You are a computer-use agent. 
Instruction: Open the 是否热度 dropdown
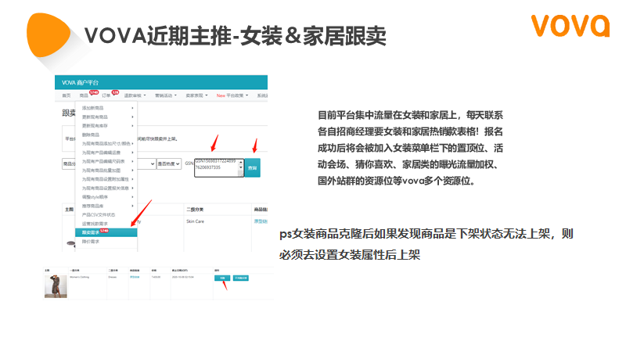click(x=168, y=164)
